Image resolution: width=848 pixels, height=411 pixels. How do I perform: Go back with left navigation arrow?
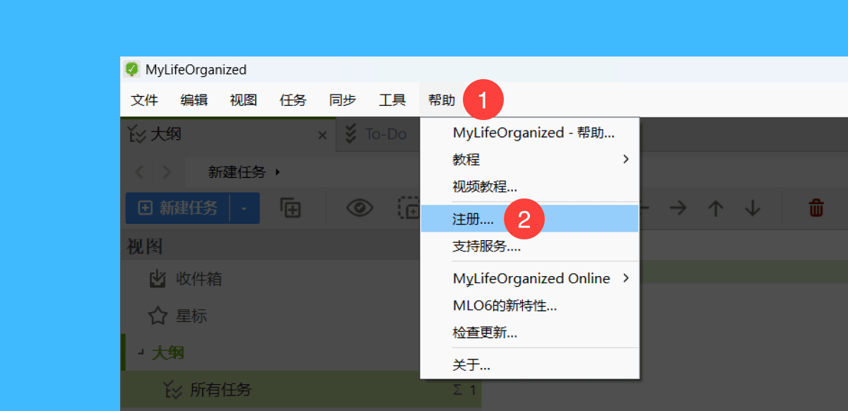point(139,172)
